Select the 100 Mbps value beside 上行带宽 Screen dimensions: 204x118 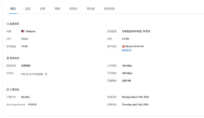tap(127, 66)
